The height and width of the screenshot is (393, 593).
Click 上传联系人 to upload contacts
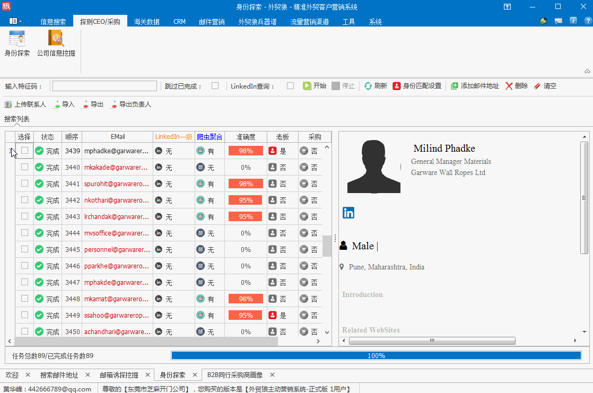pyautogui.click(x=25, y=104)
